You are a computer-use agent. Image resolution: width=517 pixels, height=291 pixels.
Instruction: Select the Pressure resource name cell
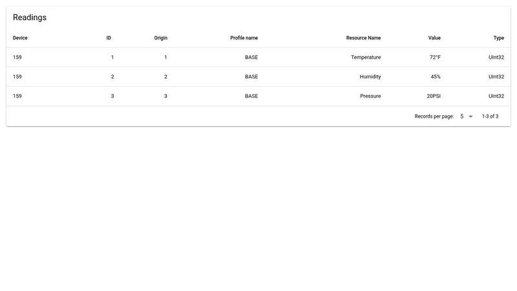pos(370,96)
